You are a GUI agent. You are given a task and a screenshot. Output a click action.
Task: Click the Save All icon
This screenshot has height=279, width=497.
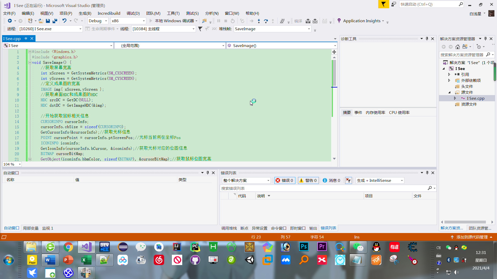(55, 21)
